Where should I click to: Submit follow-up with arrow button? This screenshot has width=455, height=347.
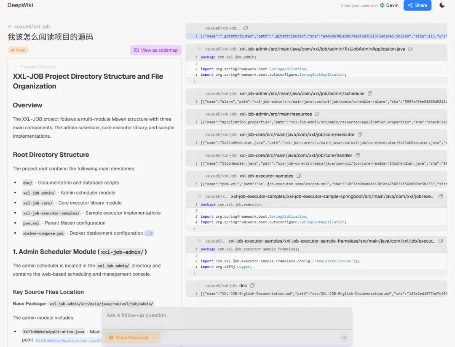[344, 337]
